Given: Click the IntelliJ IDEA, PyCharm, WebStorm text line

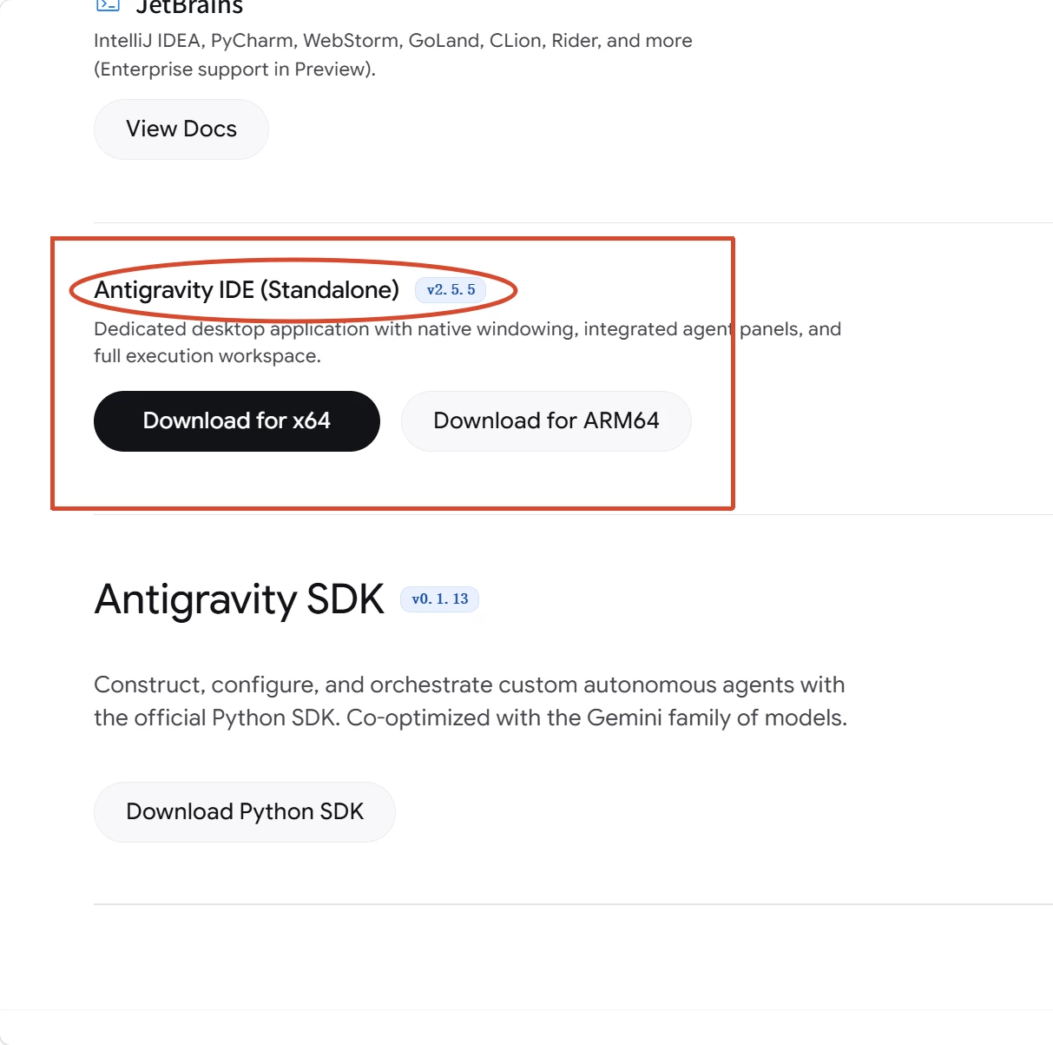Looking at the screenshot, I should [393, 41].
